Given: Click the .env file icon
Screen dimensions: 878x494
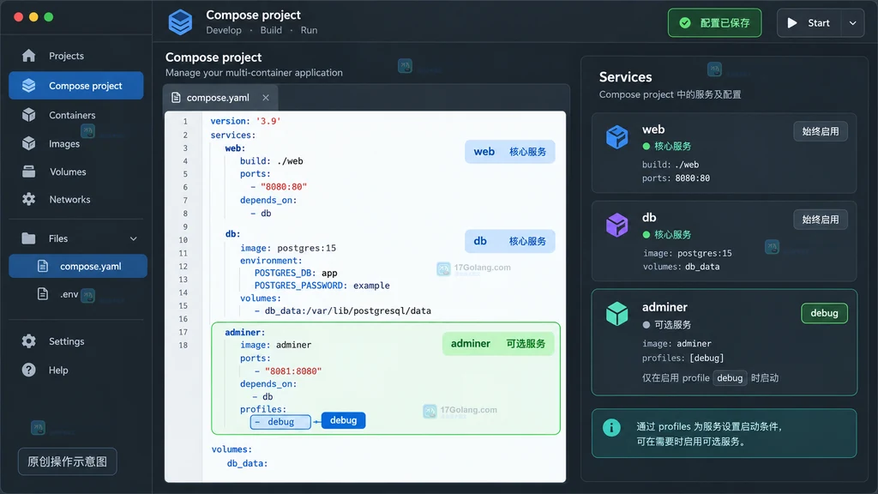Looking at the screenshot, I should tap(43, 293).
